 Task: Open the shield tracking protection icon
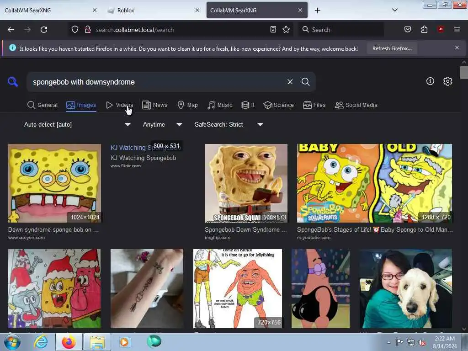(75, 30)
